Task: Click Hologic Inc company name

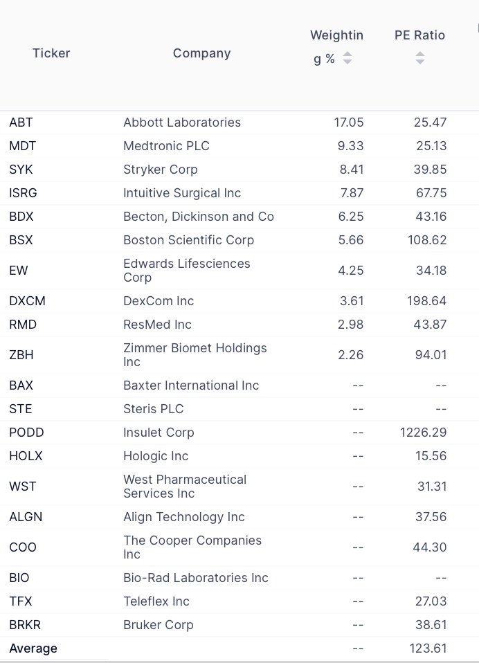Action: coord(156,456)
